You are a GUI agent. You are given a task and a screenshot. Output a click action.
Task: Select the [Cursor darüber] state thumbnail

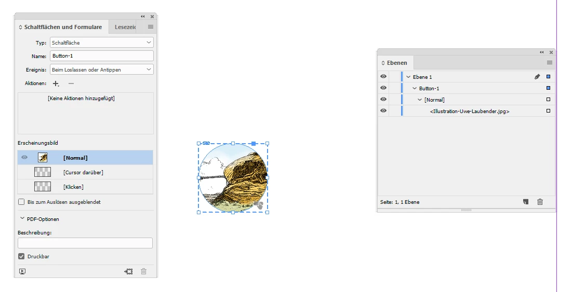(43, 172)
